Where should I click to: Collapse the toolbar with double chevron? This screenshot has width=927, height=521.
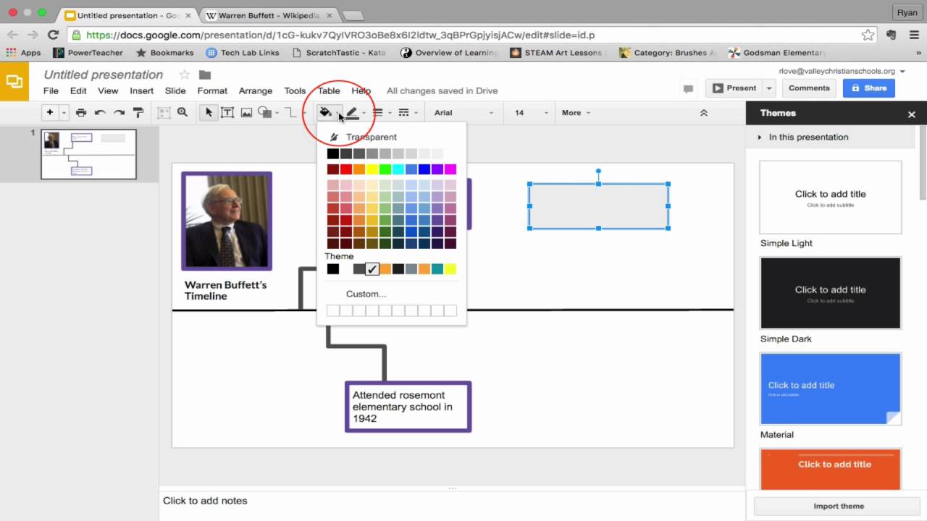[x=703, y=113]
